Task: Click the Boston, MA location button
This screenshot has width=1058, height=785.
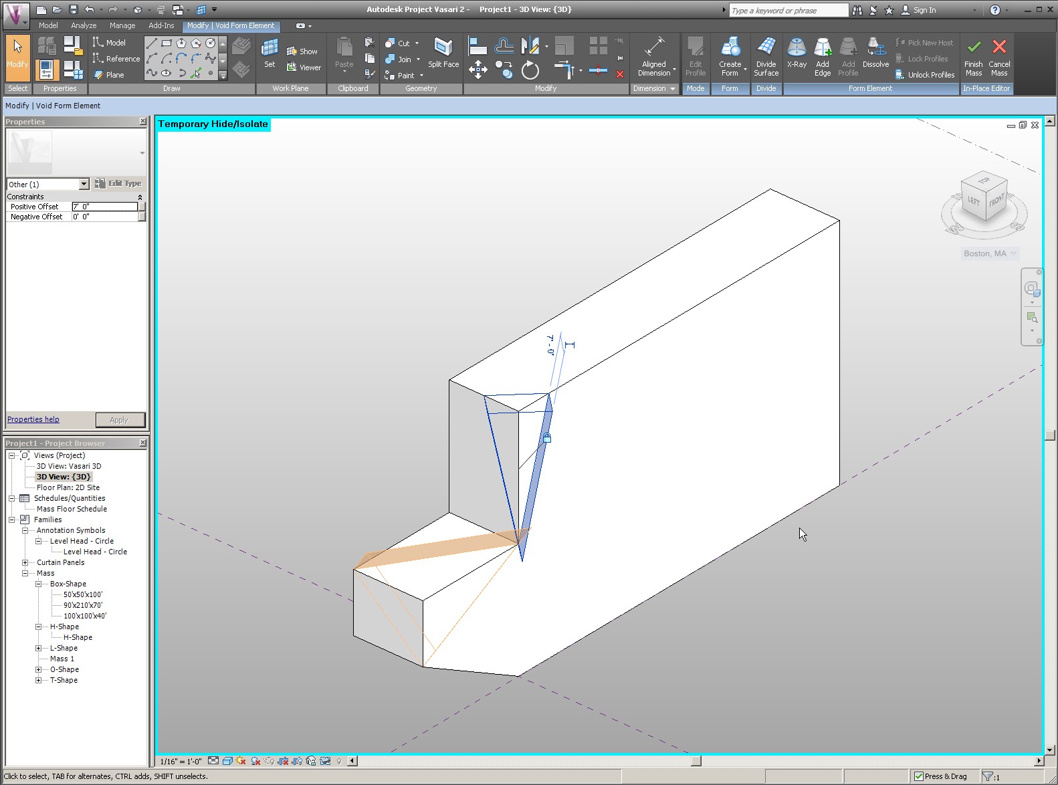Action: pos(985,253)
